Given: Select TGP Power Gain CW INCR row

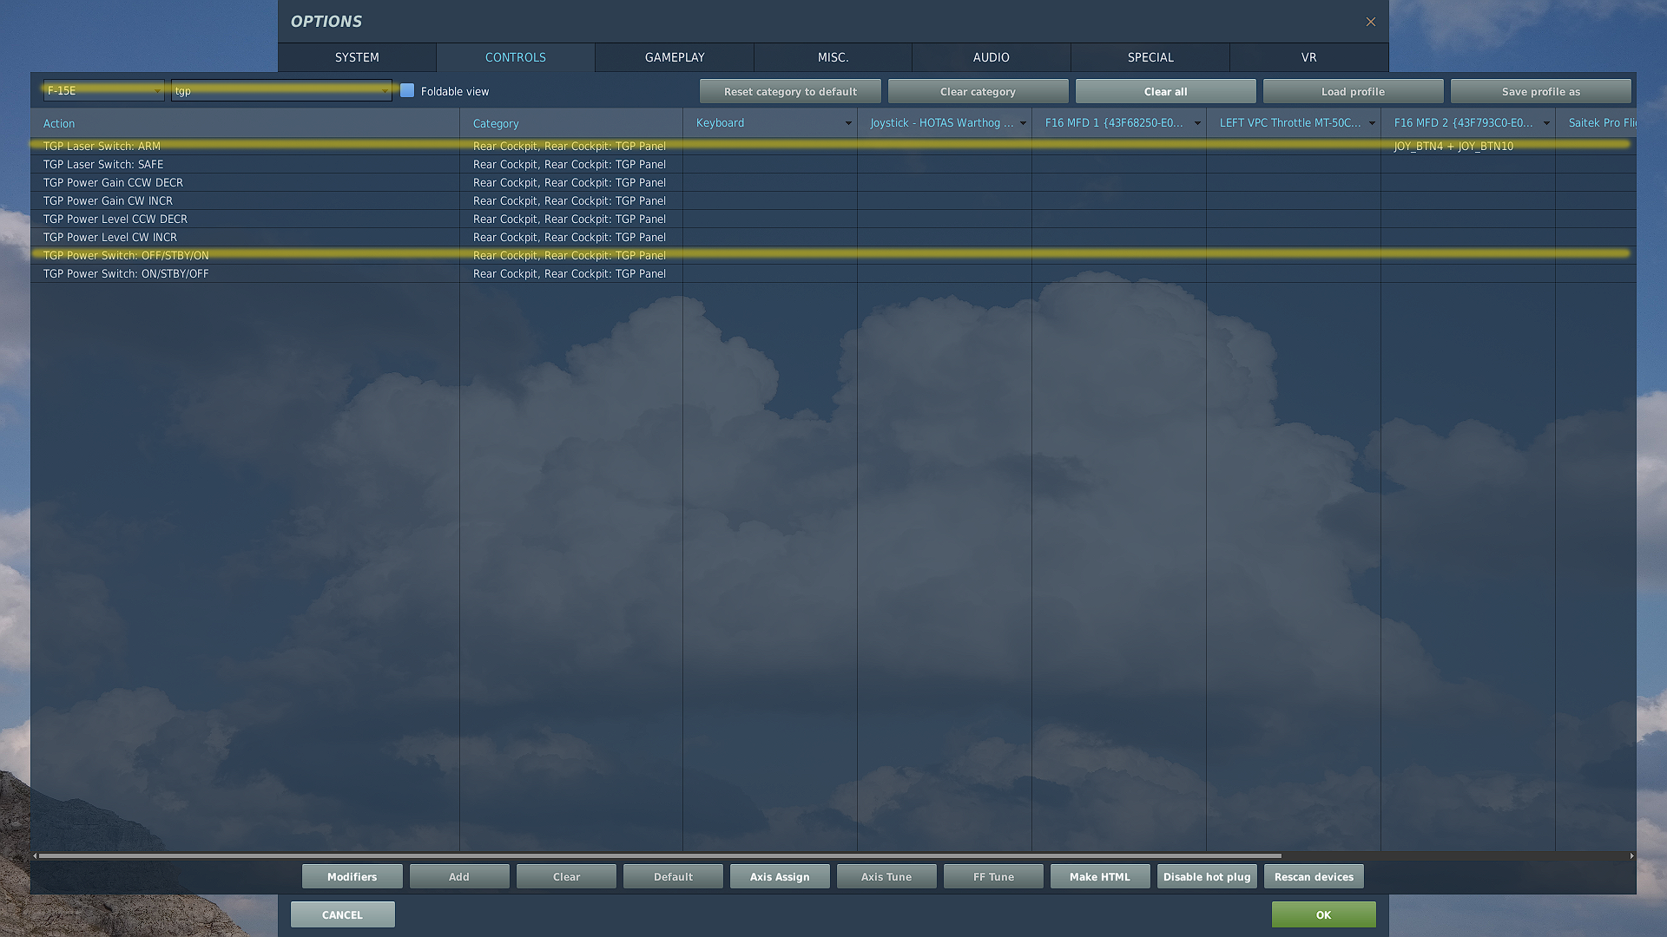Looking at the screenshot, I should pos(833,200).
